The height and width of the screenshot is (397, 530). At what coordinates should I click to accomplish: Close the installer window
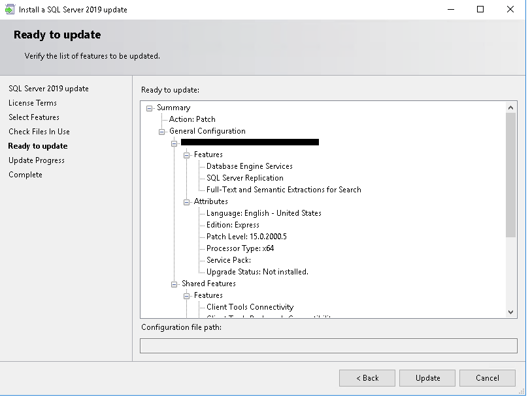click(x=510, y=9)
